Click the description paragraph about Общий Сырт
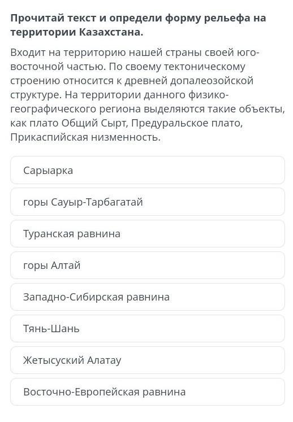 point(148,95)
